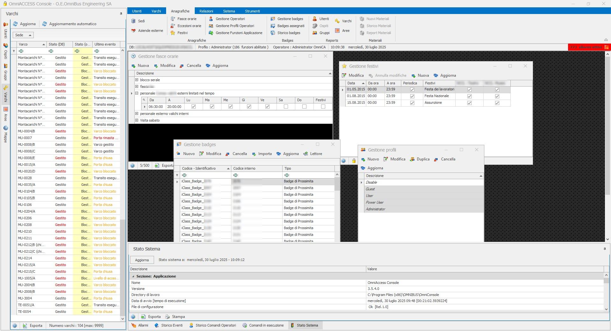This screenshot has width=611, height=331.
Task: Collapse the ribbon with the chevron
Action: tap(606, 40)
